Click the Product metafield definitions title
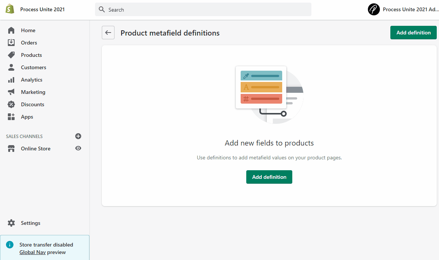Screen dimensions: 439x260 pos(170,33)
